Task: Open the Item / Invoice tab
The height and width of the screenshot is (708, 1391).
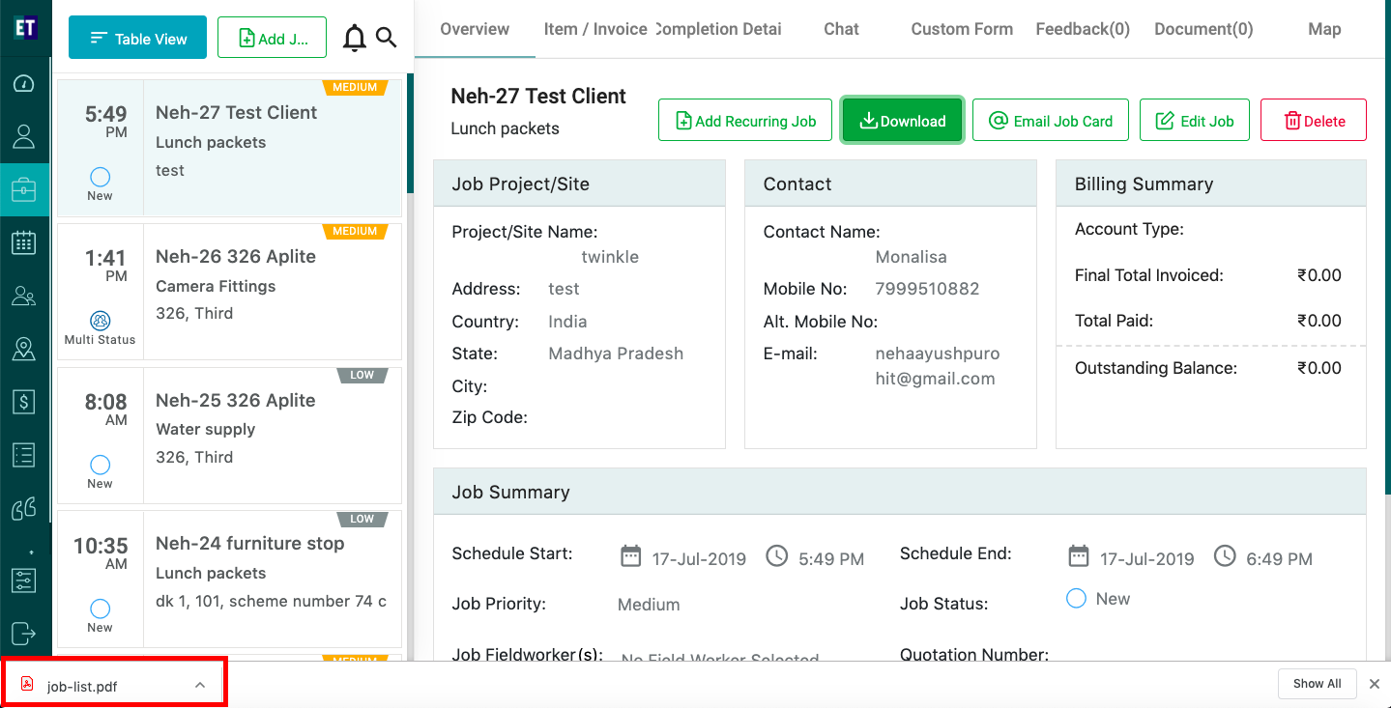Action: tap(595, 29)
